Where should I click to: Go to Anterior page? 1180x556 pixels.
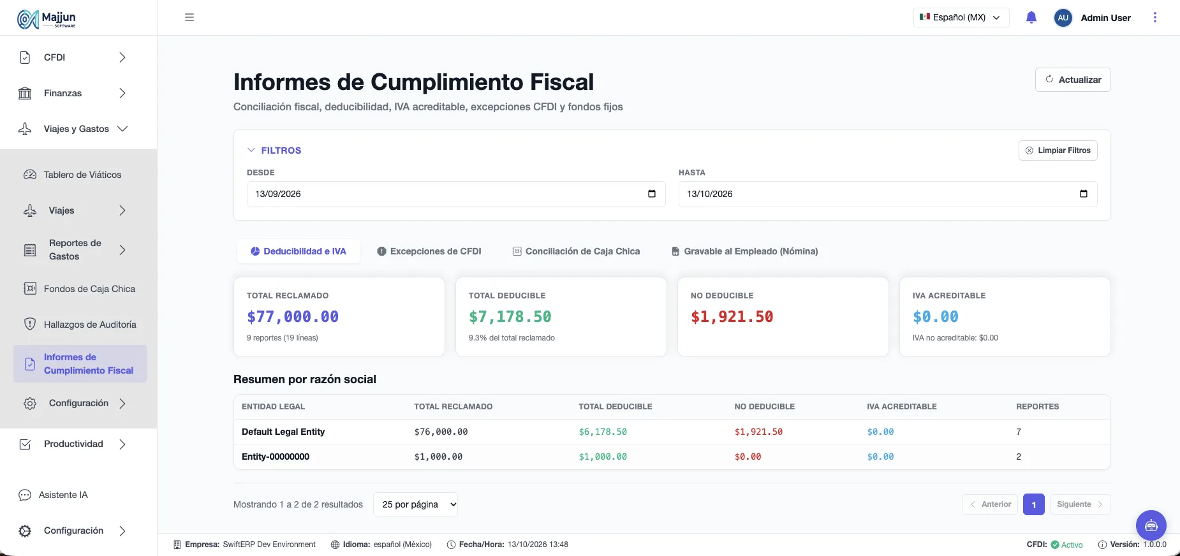(990, 504)
